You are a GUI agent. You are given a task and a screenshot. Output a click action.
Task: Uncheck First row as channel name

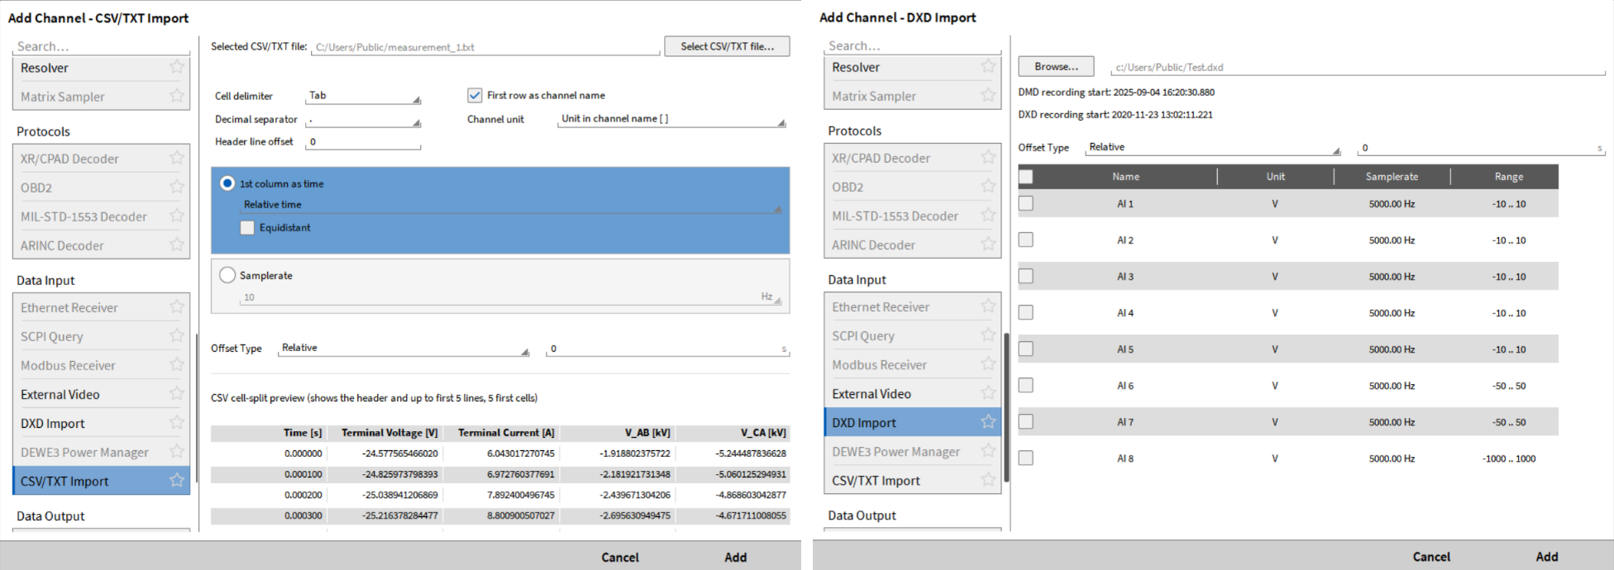point(475,95)
